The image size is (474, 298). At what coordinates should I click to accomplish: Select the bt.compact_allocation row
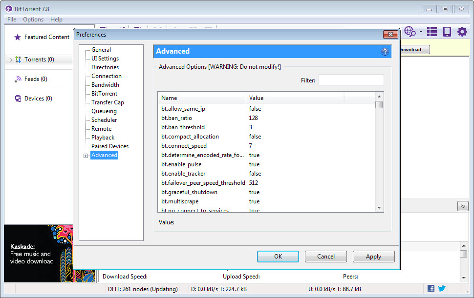tap(266, 137)
